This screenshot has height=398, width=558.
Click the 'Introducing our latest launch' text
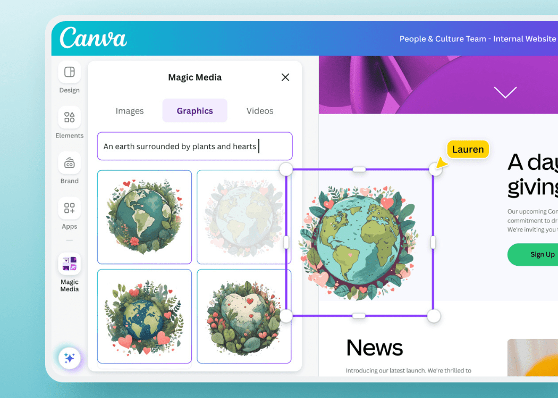point(409,370)
